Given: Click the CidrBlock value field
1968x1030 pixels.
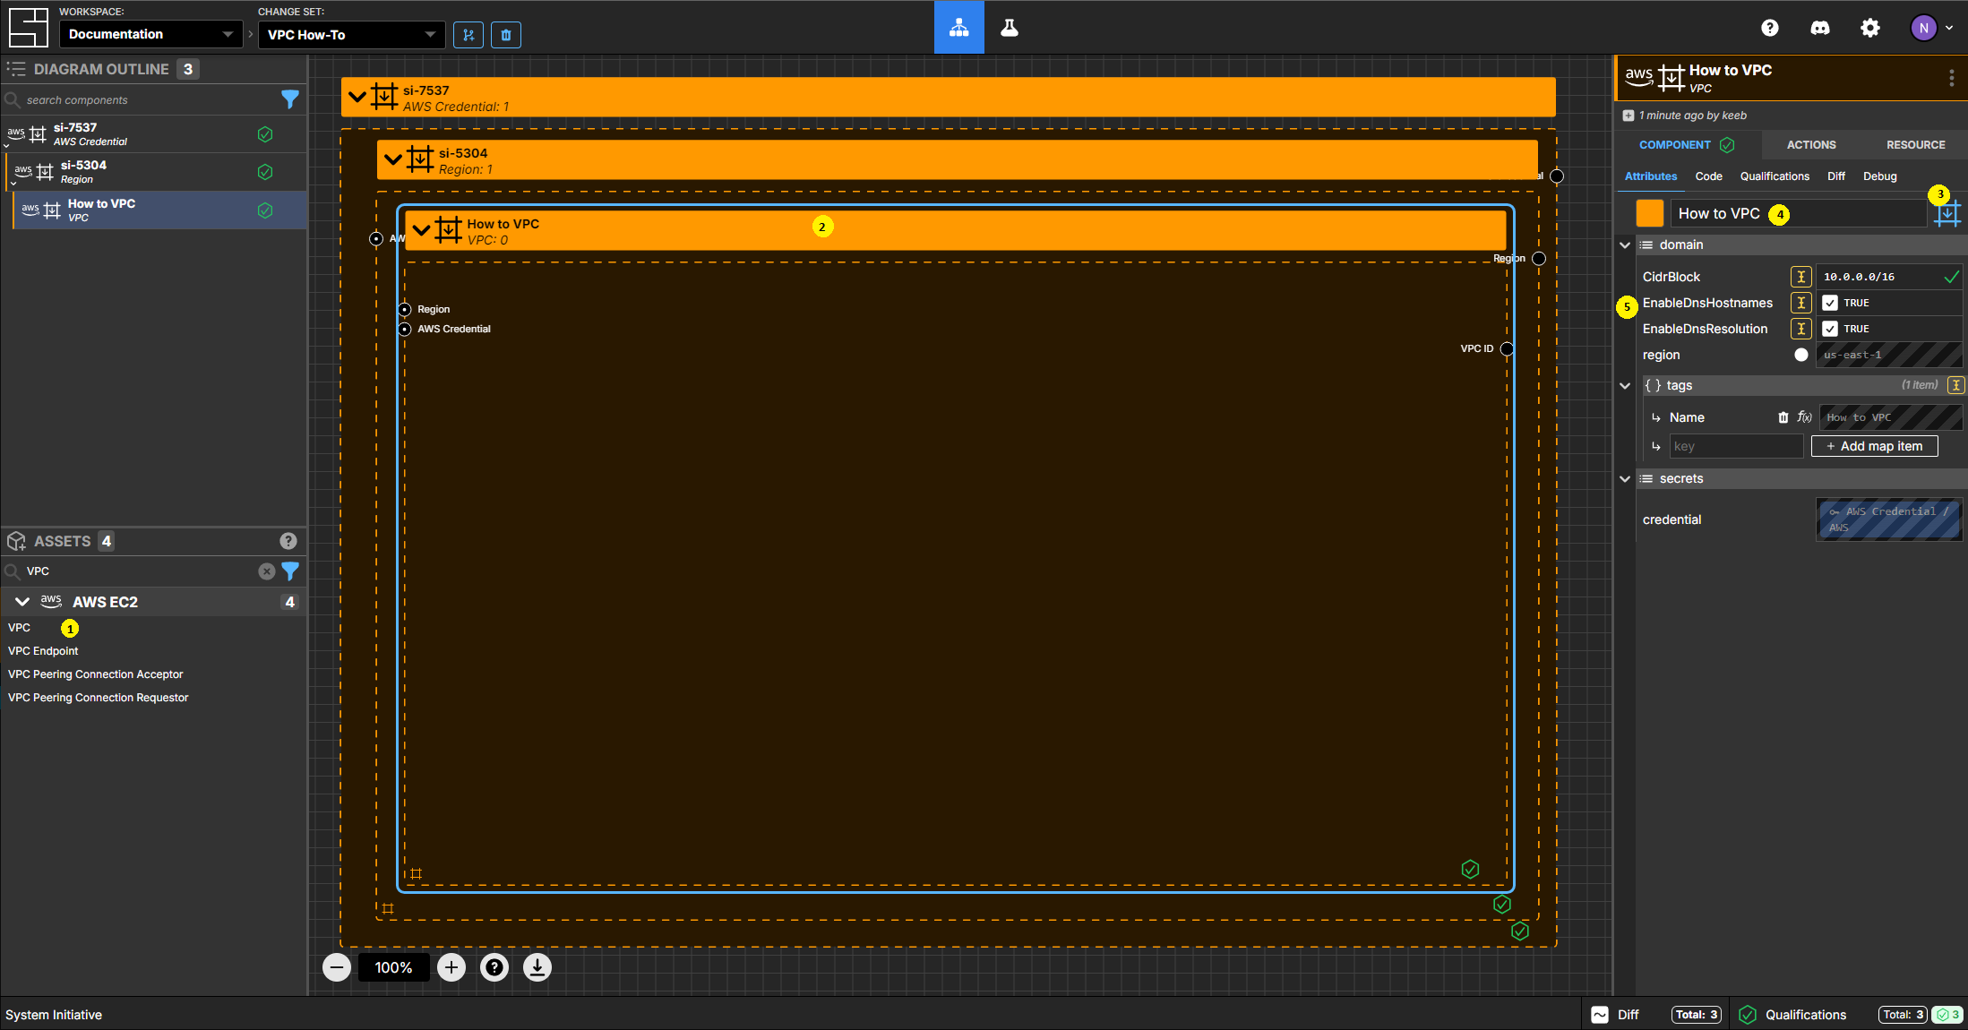Looking at the screenshot, I should point(1888,277).
